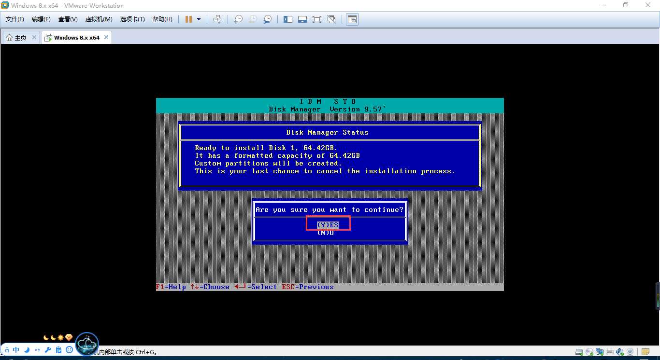Click the F1=Help hint

(x=171, y=287)
